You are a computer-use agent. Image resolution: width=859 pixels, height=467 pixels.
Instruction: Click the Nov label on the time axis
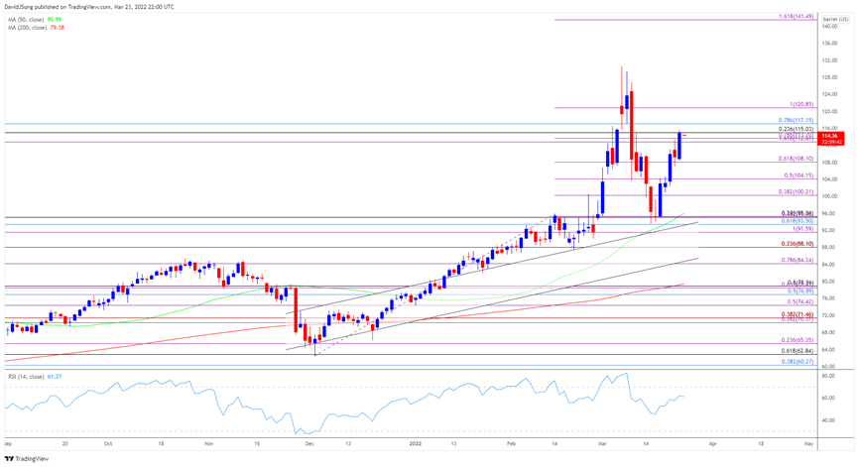click(208, 444)
